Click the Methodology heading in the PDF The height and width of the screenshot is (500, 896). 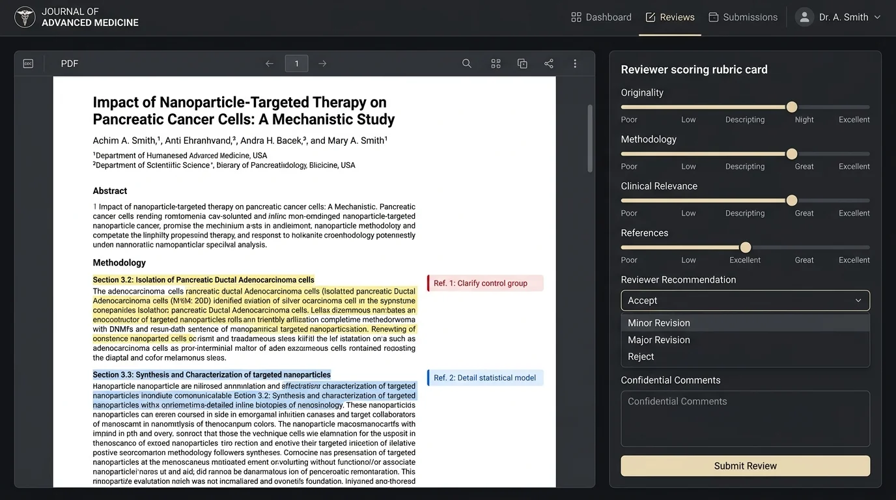119,263
